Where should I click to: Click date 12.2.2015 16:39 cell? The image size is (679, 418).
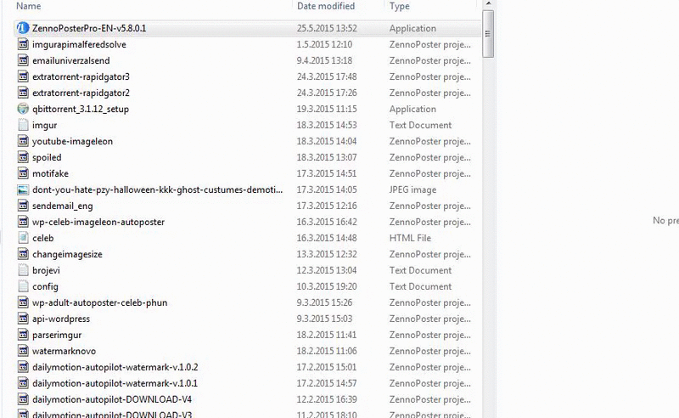point(327,399)
